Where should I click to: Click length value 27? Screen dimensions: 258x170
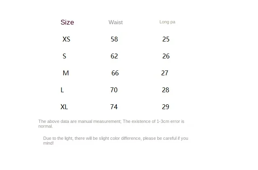[164, 73]
